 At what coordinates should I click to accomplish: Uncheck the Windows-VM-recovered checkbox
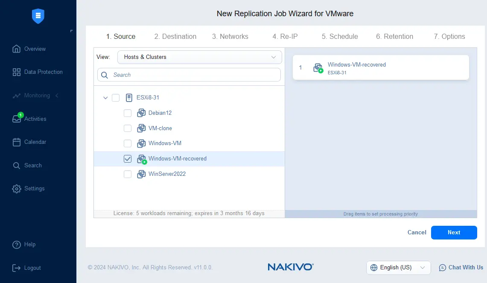pos(128,159)
